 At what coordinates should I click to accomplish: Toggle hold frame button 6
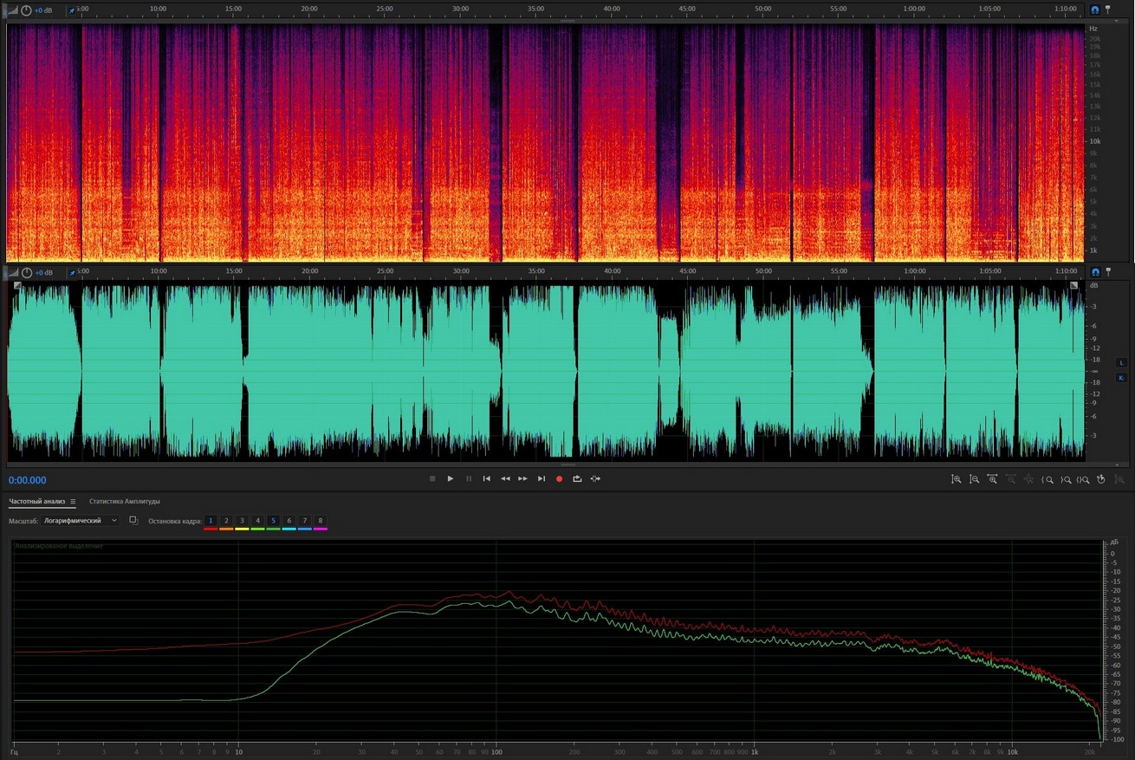click(x=289, y=521)
